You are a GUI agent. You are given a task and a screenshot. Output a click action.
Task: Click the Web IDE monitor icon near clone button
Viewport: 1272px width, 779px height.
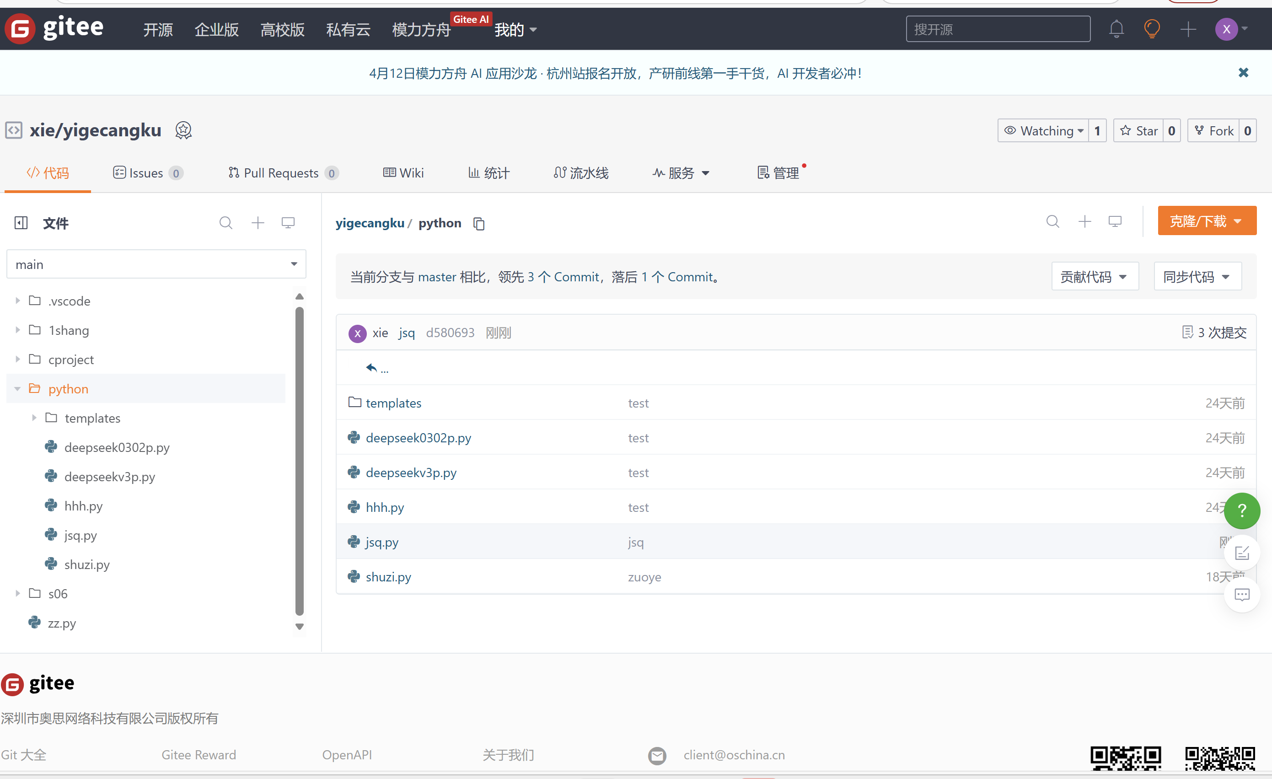point(1115,221)
